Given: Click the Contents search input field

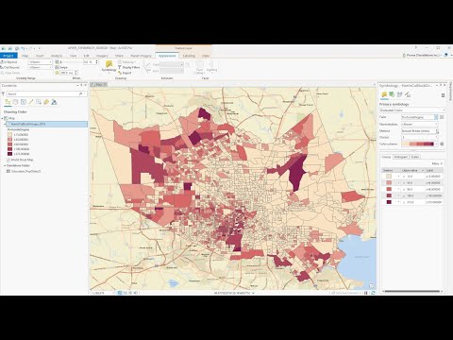Looking at the screenshot, I should coord(42,93).
